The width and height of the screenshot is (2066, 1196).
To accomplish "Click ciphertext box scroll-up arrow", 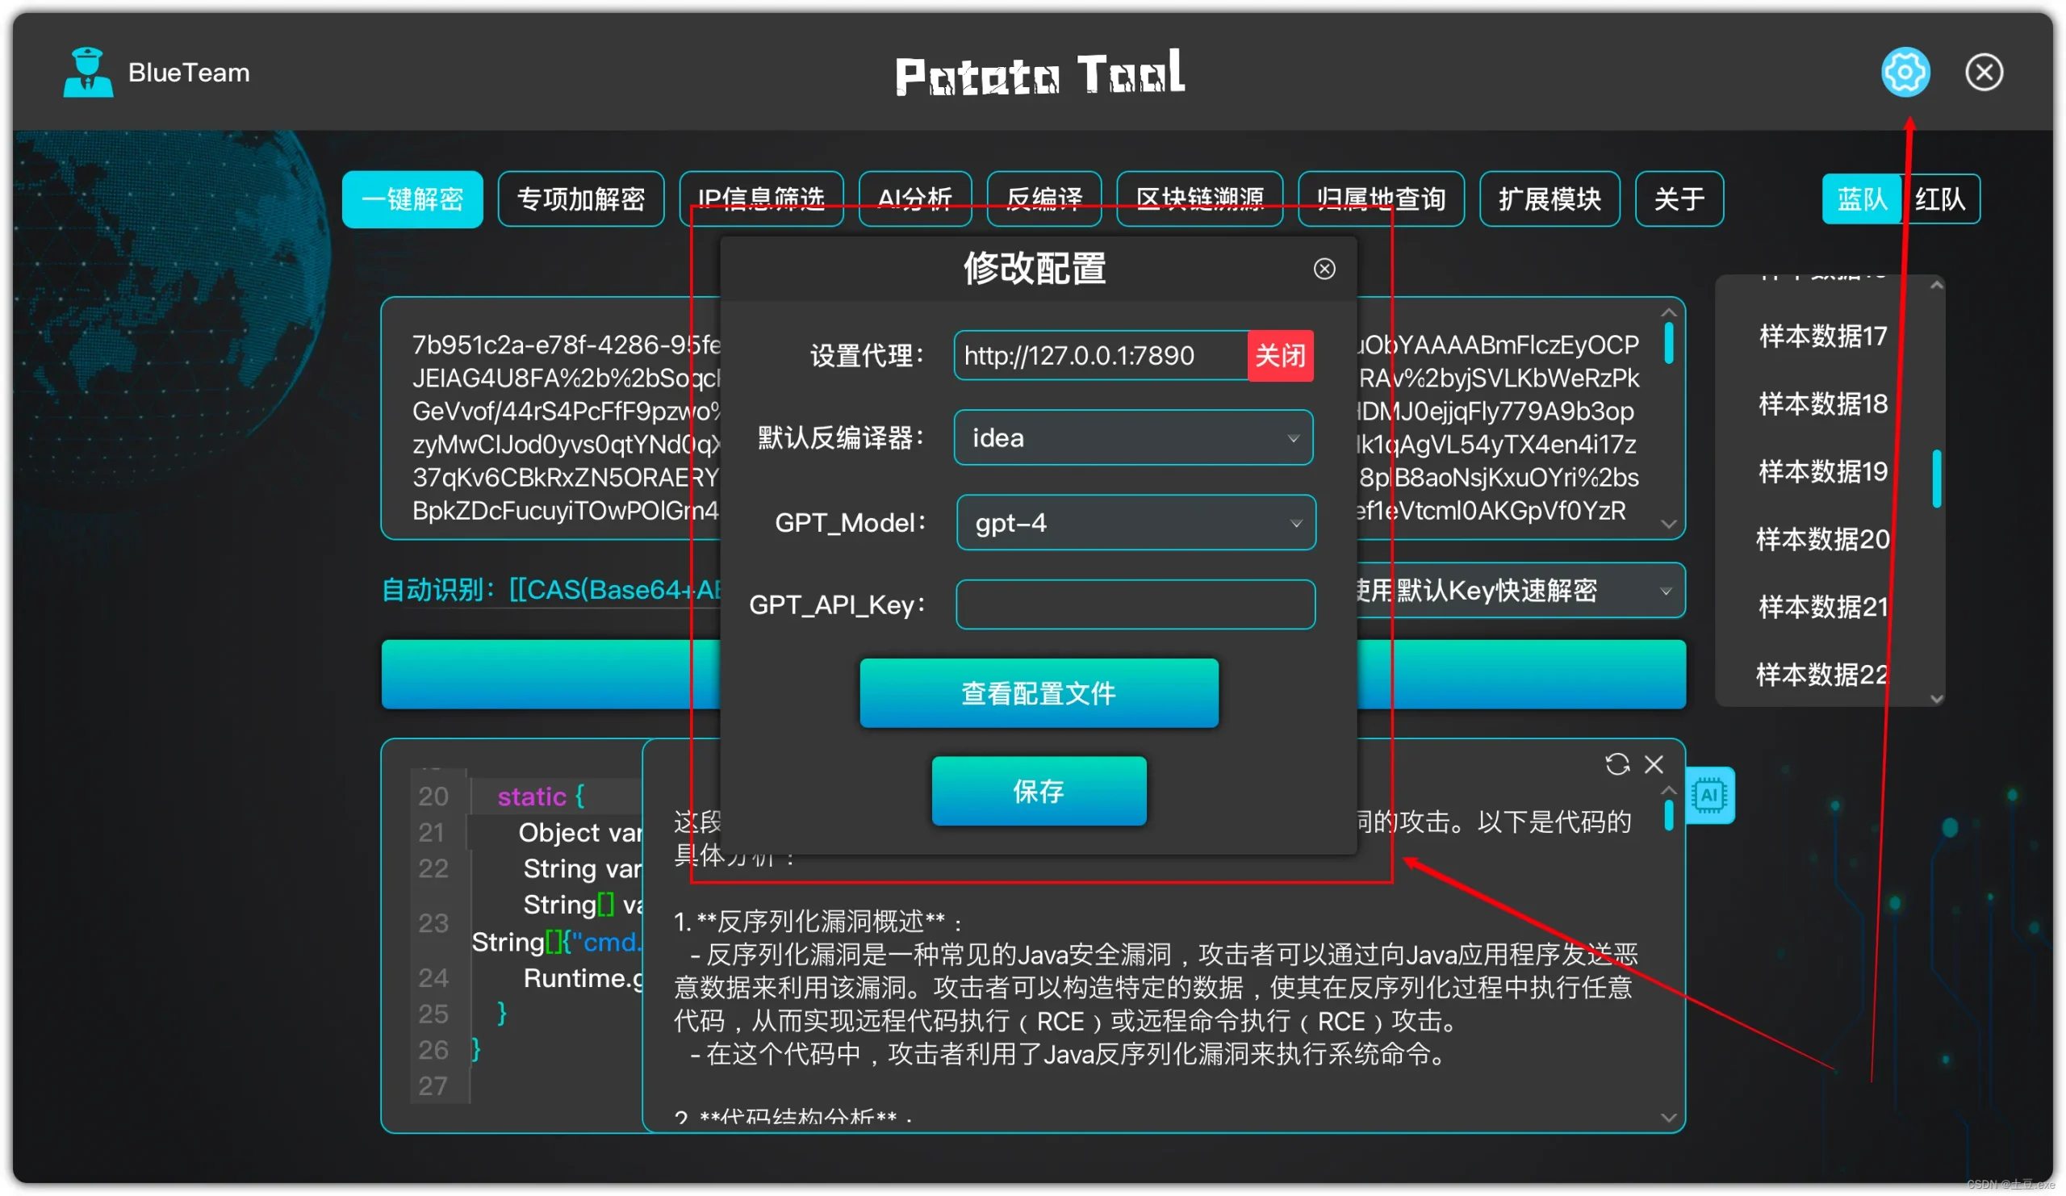I will tap(1667, 312).
